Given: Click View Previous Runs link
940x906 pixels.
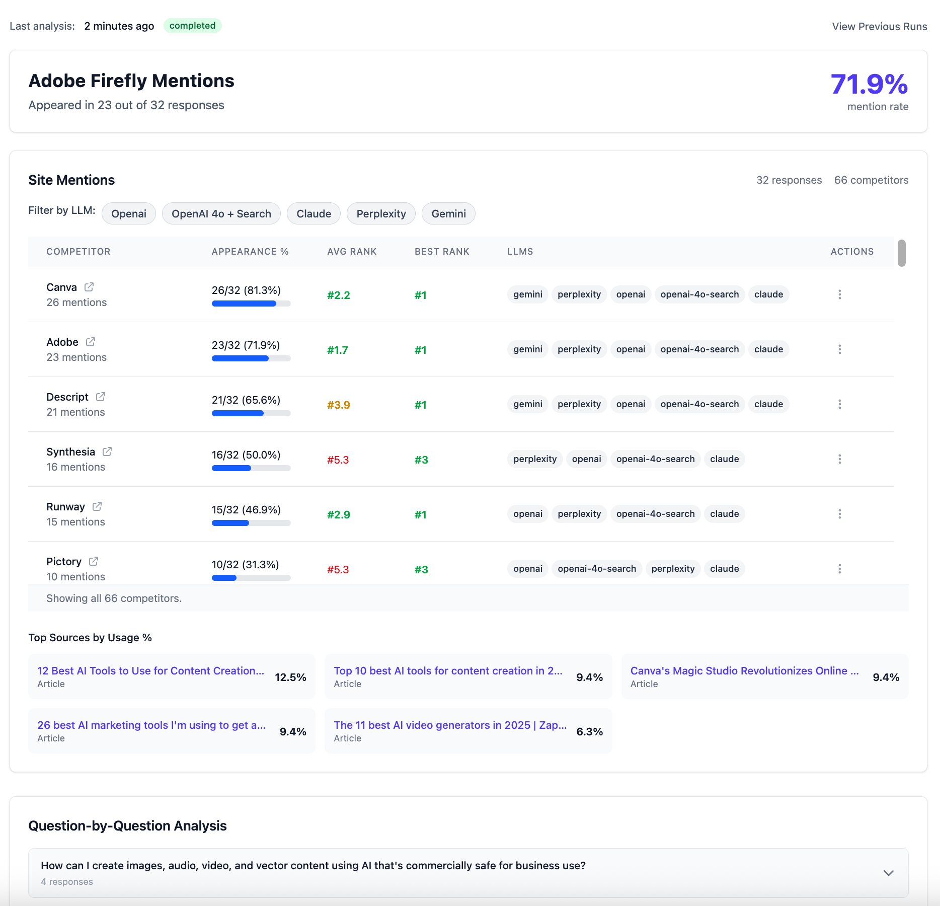Looking at the screenshot, I should click(880, 27).
